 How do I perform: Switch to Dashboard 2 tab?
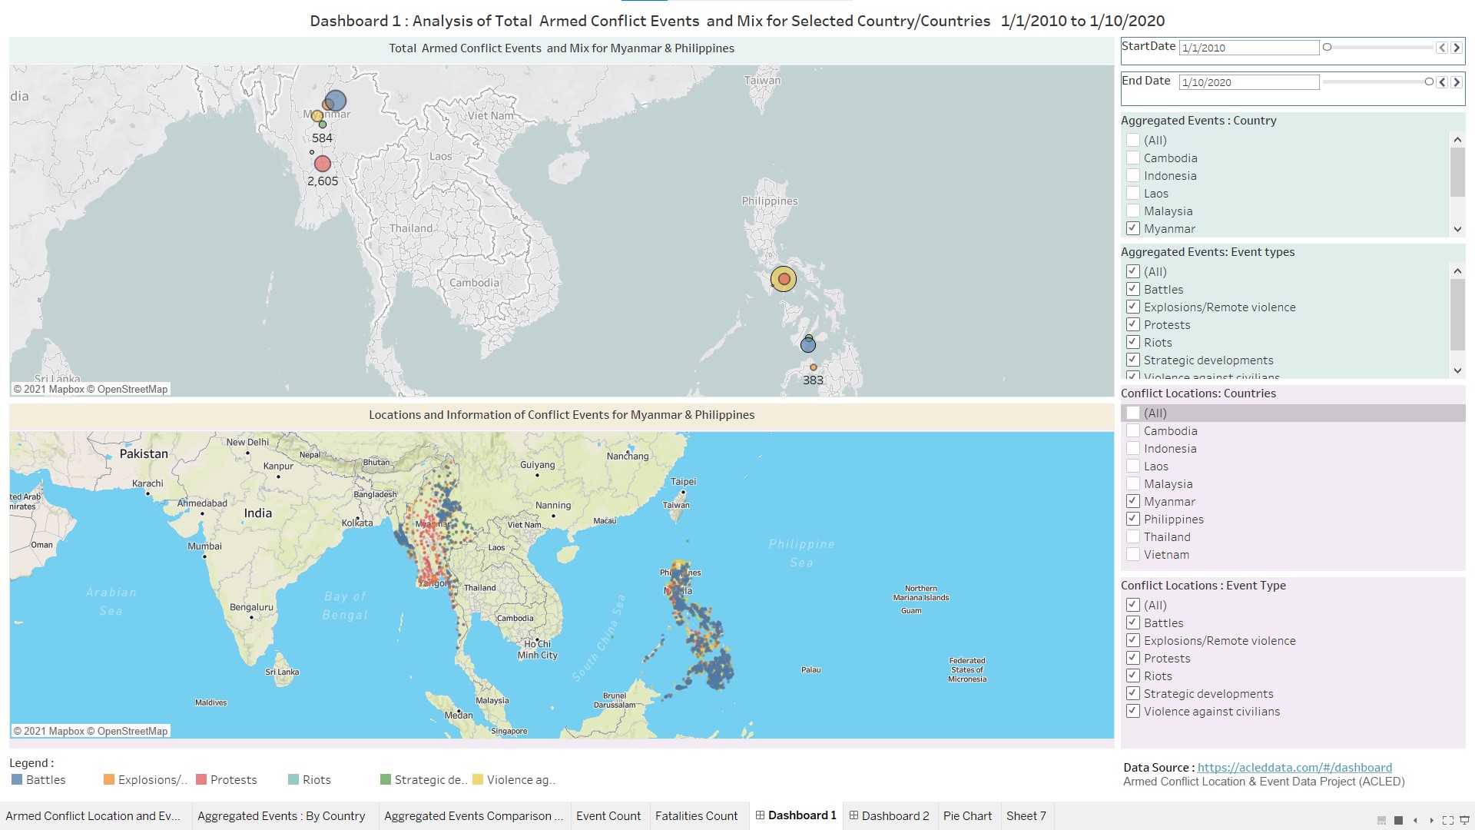[x=889, y=815]
